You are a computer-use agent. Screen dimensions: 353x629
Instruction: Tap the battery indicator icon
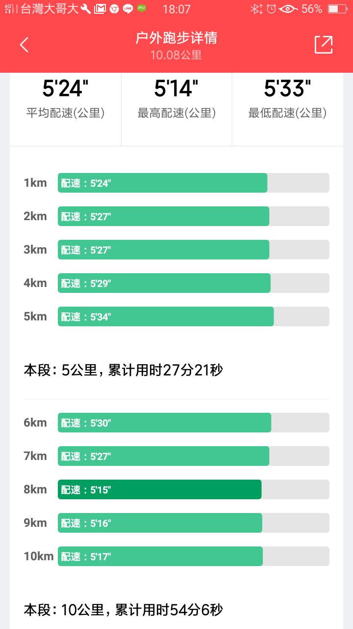click(x=337, y=9)
